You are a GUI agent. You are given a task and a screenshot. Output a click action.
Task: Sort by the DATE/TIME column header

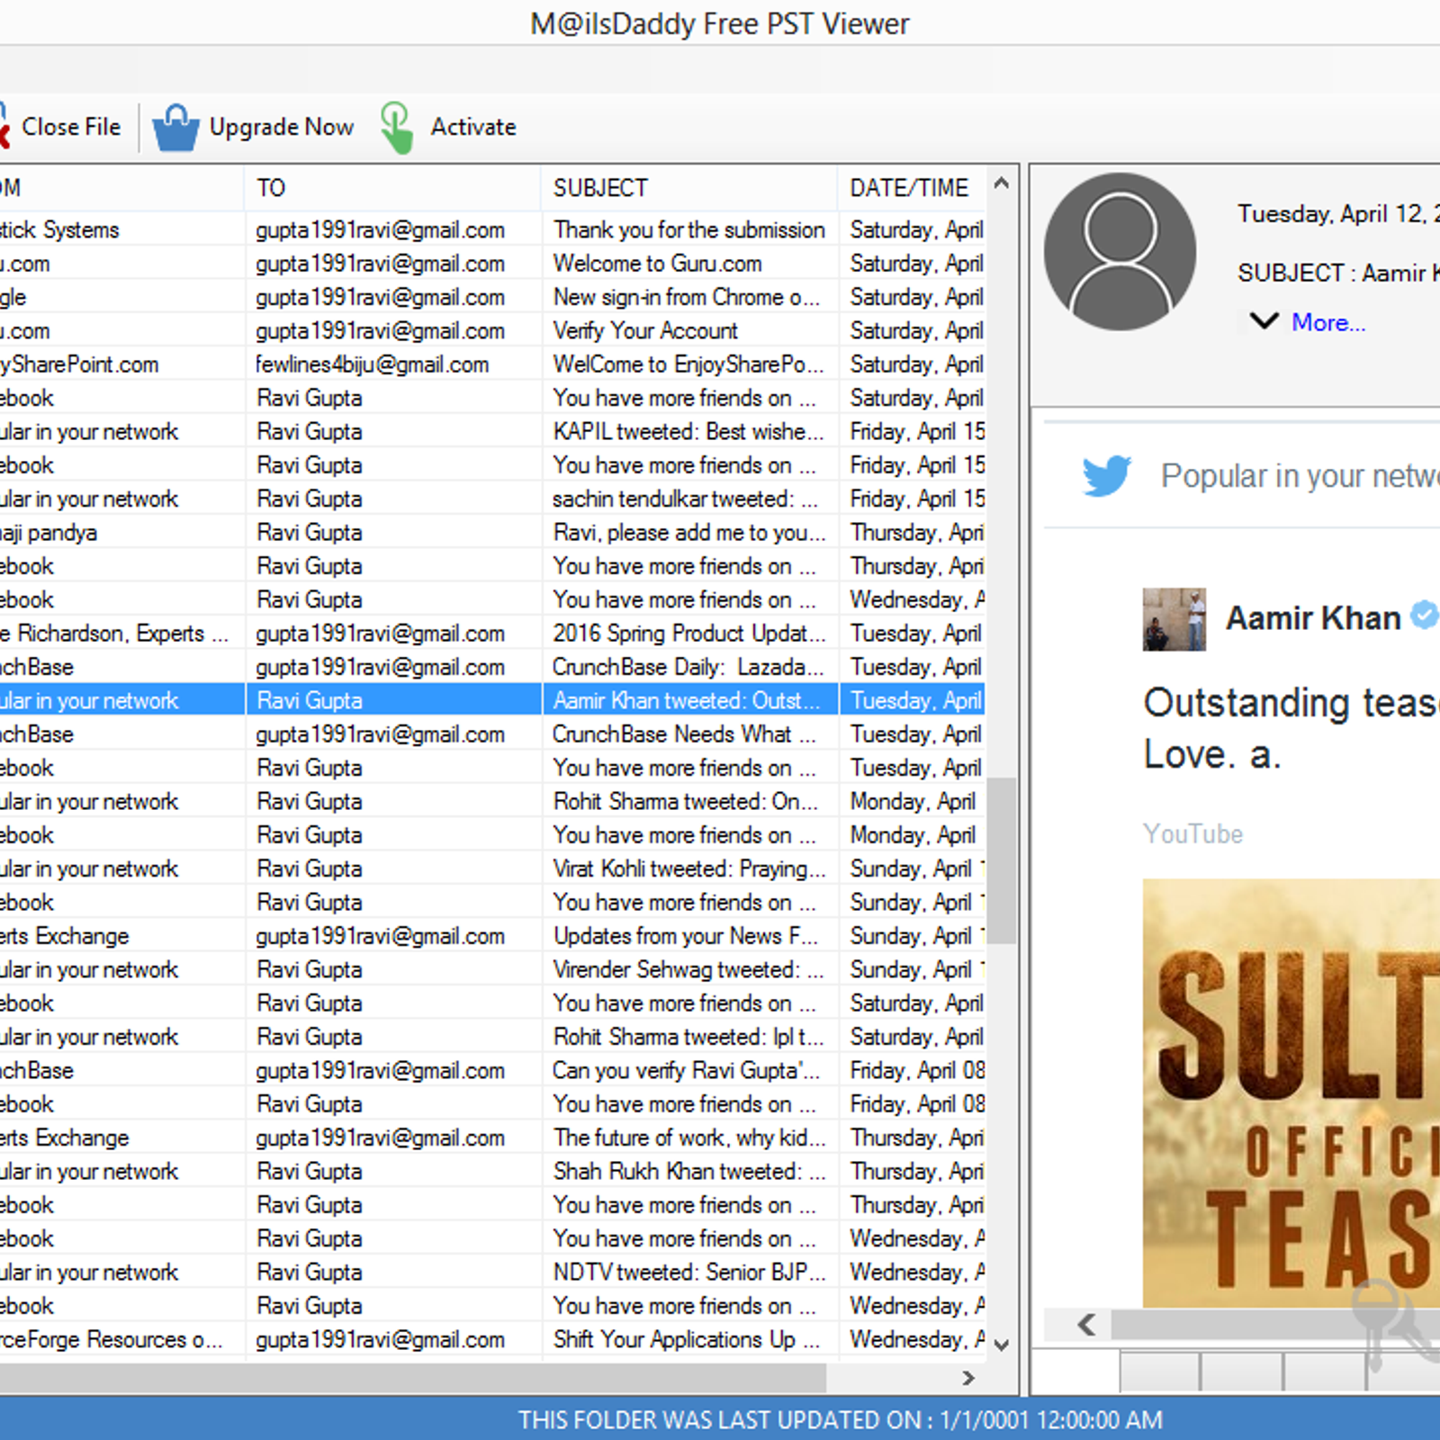(913, 188)
